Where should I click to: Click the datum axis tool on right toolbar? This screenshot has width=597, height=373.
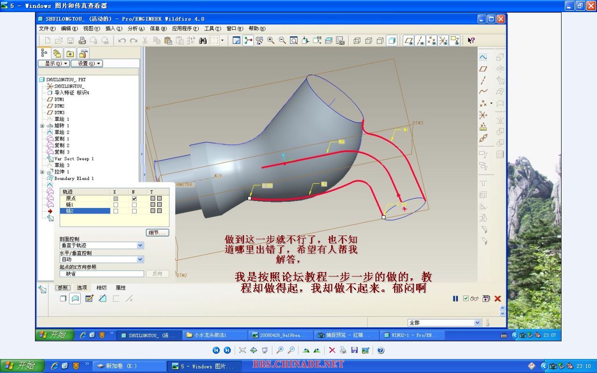pyautogui.click(x=483, y=80)
